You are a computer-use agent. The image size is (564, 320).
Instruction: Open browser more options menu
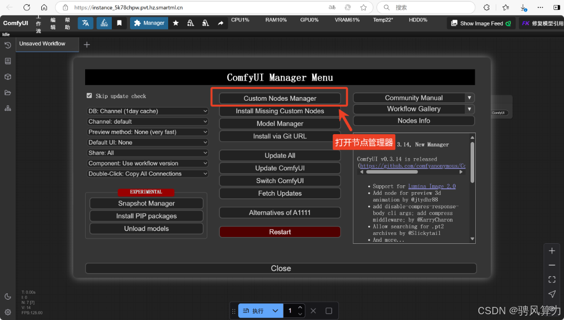tap(540, 7)
